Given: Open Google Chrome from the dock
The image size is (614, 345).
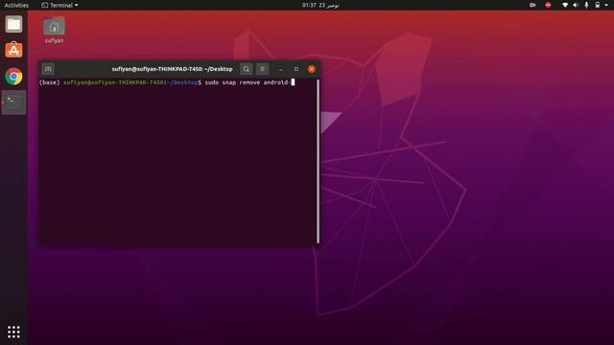Looking at the screenshot, I should coord(13,77).
